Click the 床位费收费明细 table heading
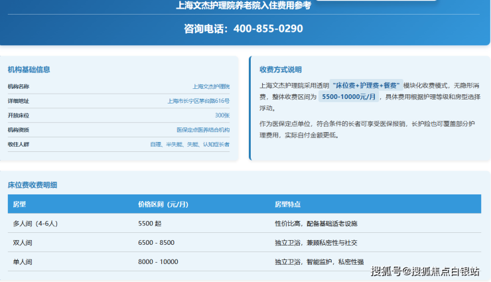 point(33,185)
